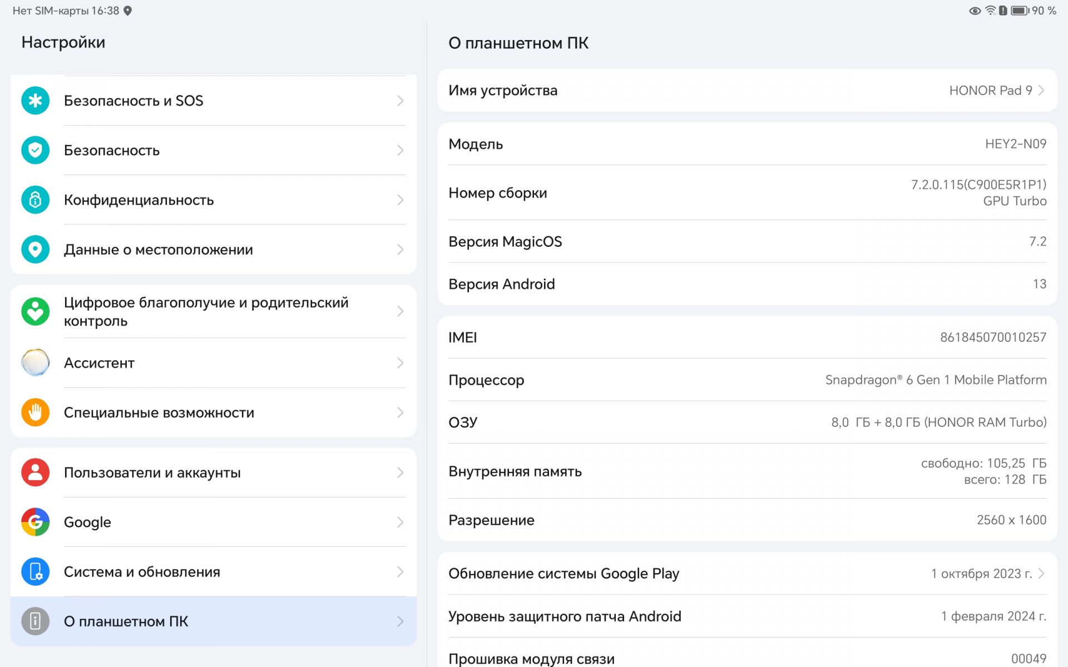Image resolution: width=1068 pixels, height=667 pixels.
Task: Tap the Ассистент bubble icon
Action: [x=35, y=363]
